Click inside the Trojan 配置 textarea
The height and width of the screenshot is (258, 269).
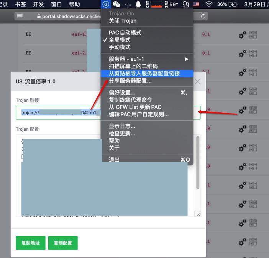click(108, 176)
